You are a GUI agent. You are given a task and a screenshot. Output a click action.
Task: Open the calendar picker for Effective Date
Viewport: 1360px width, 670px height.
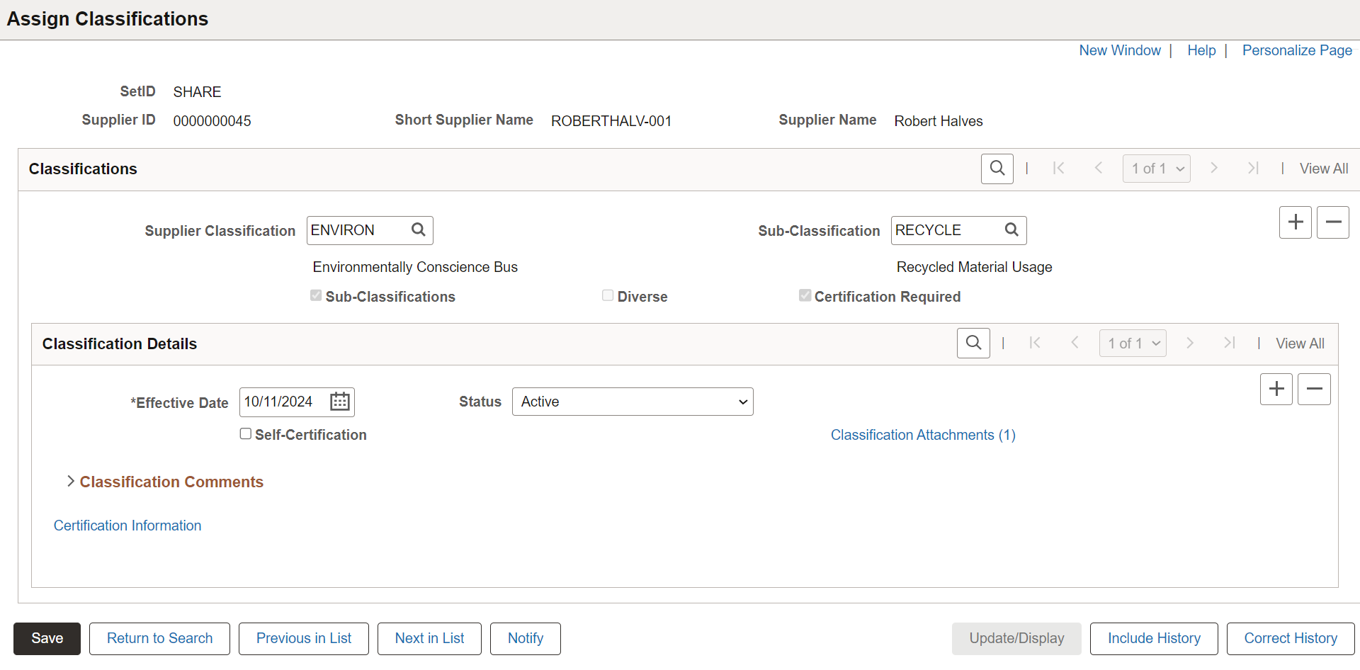click(x=339, y=402)
